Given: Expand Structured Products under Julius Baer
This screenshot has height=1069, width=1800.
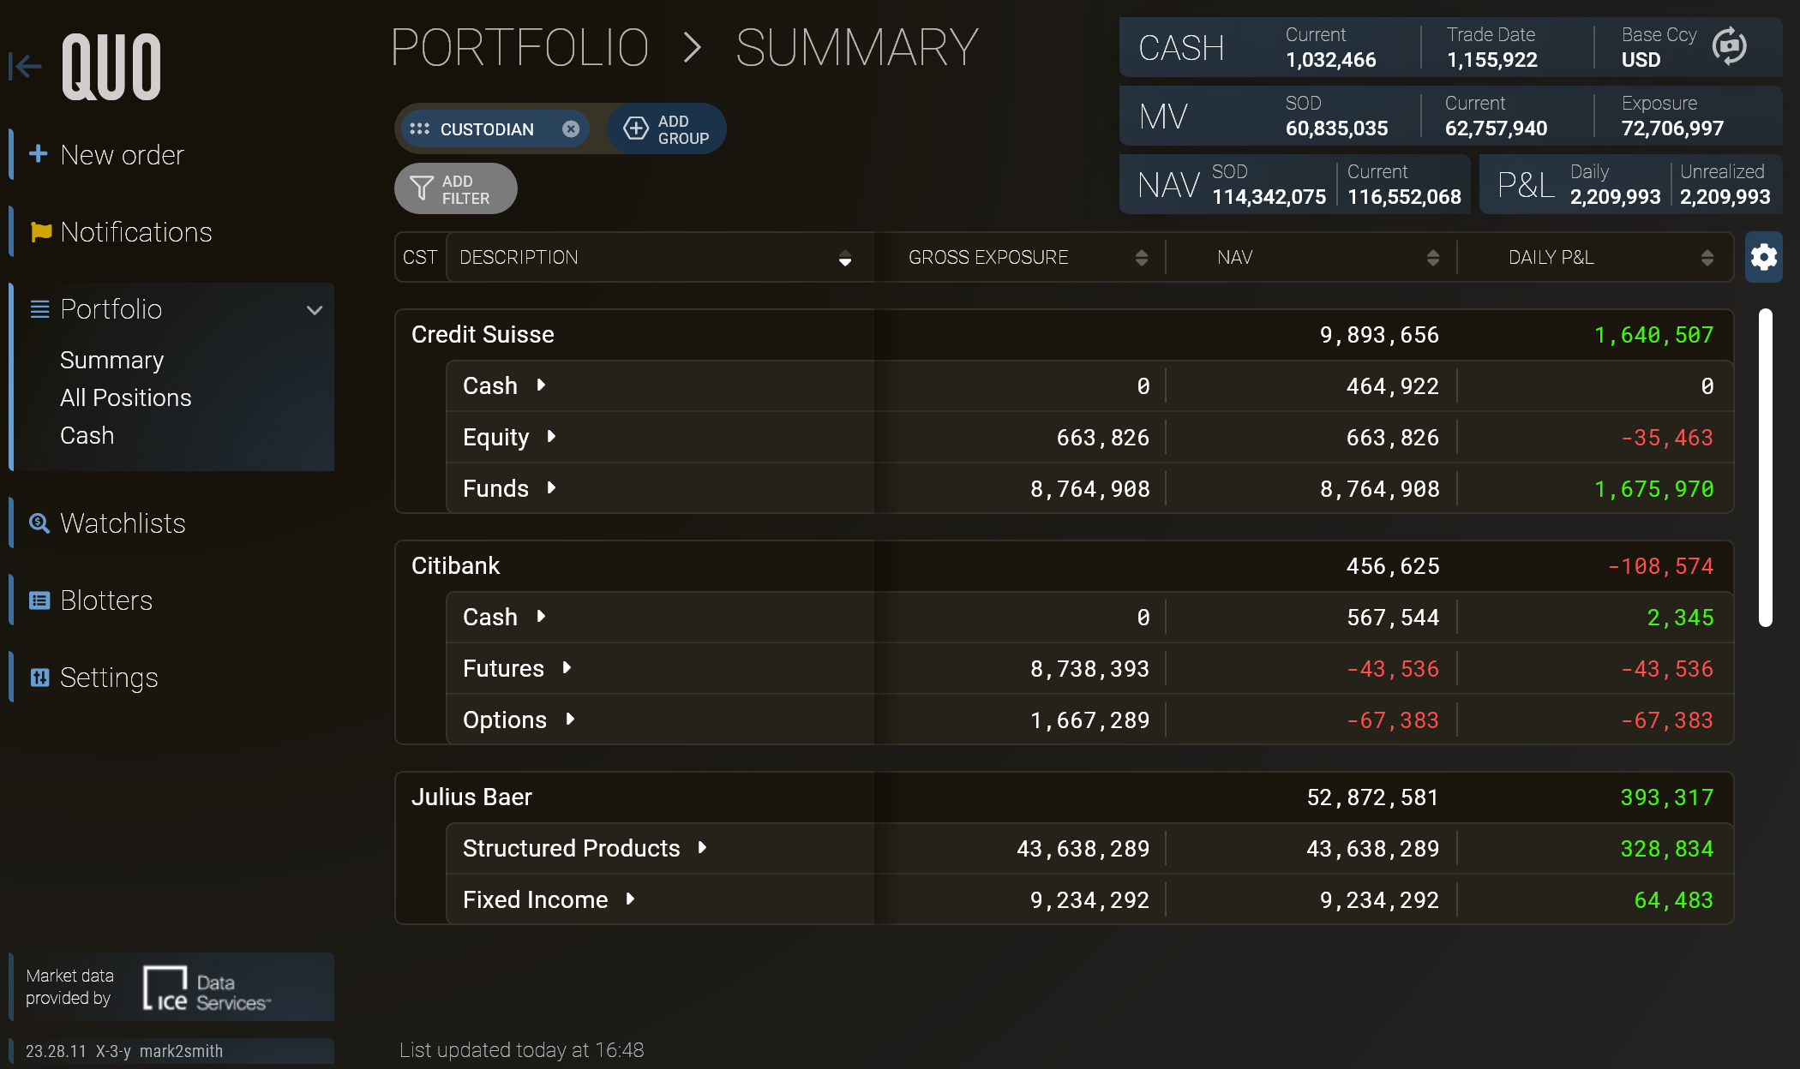Looking at the screenshot, I should tap(702, 848).
